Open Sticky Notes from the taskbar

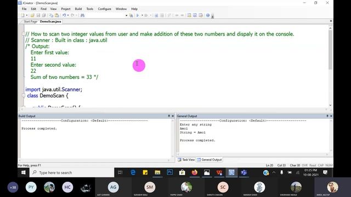145,172
